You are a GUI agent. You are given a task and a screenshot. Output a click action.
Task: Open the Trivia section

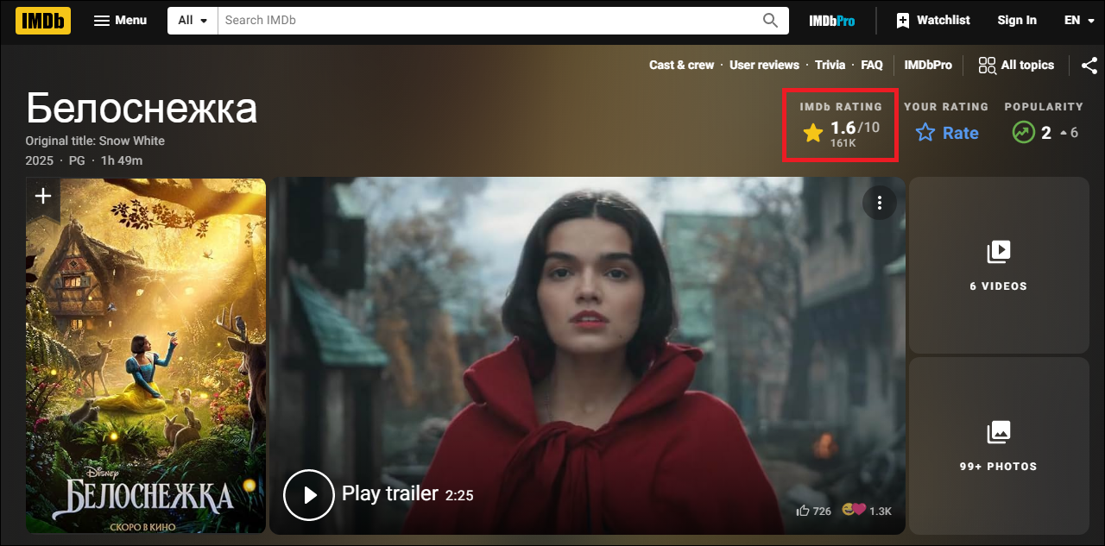pos(830,65)
